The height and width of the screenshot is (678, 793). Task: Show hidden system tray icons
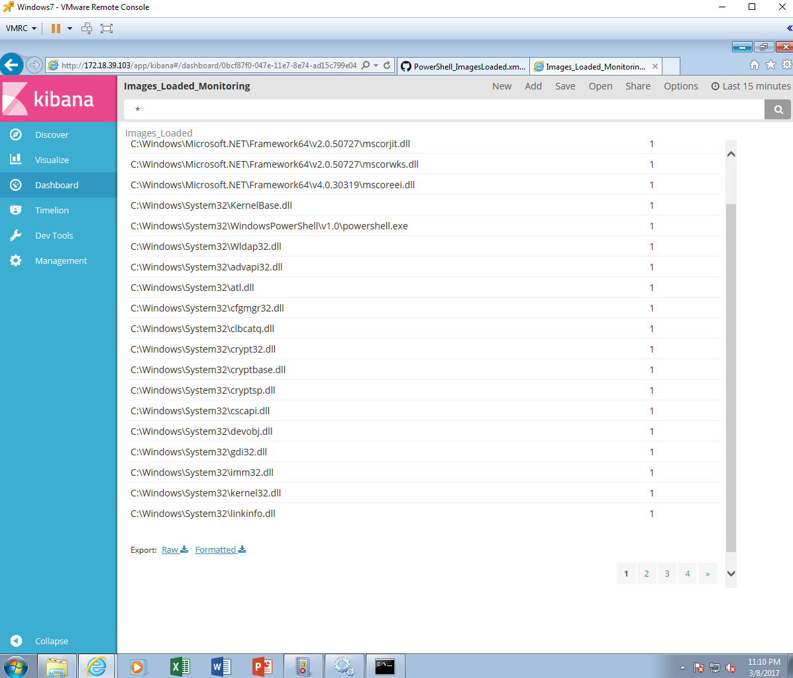click(x=682, y=668)
